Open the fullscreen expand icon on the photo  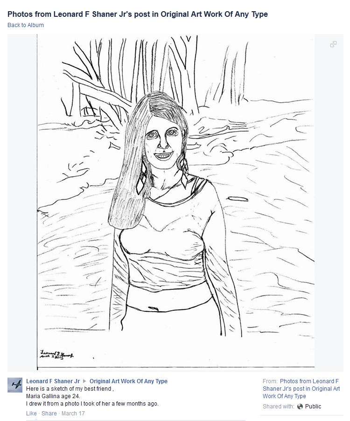[x=333, y=44]
